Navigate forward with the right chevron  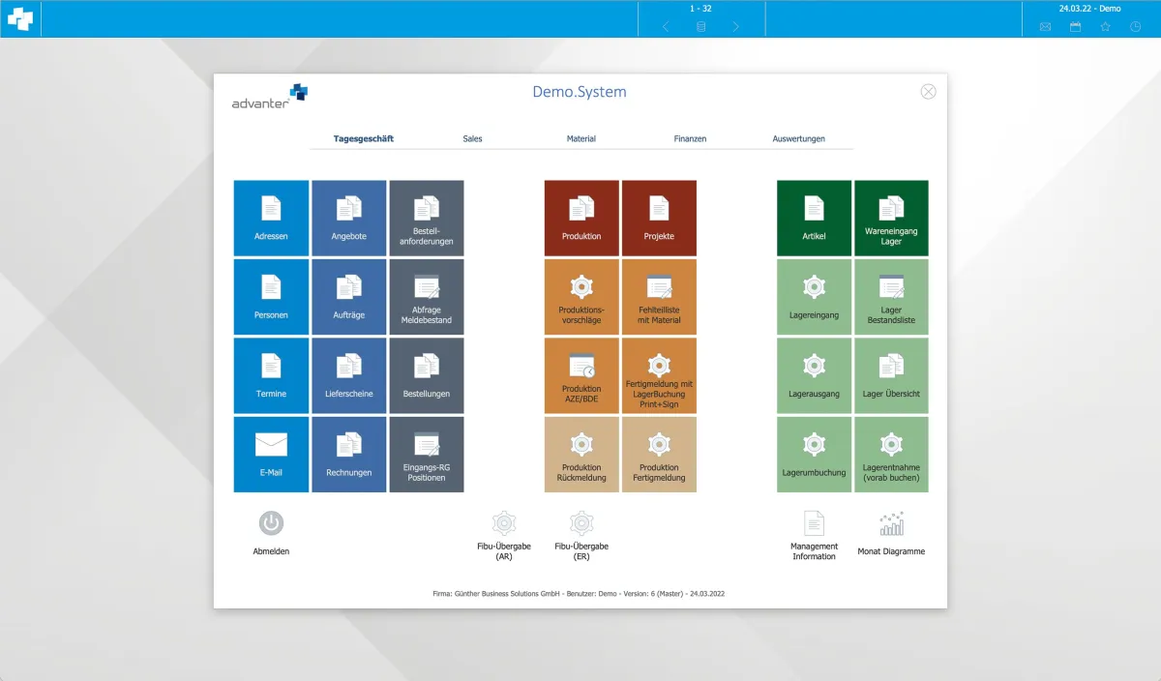(734, 26)
